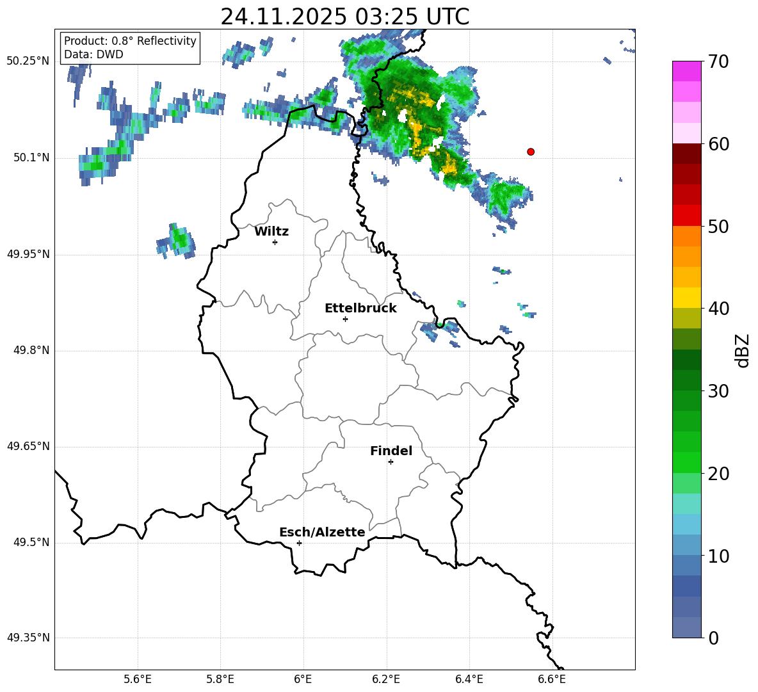Pick the bright red band just above 50 dBZ
Viewport: 758px width, 692px height.
pos(686,216)
